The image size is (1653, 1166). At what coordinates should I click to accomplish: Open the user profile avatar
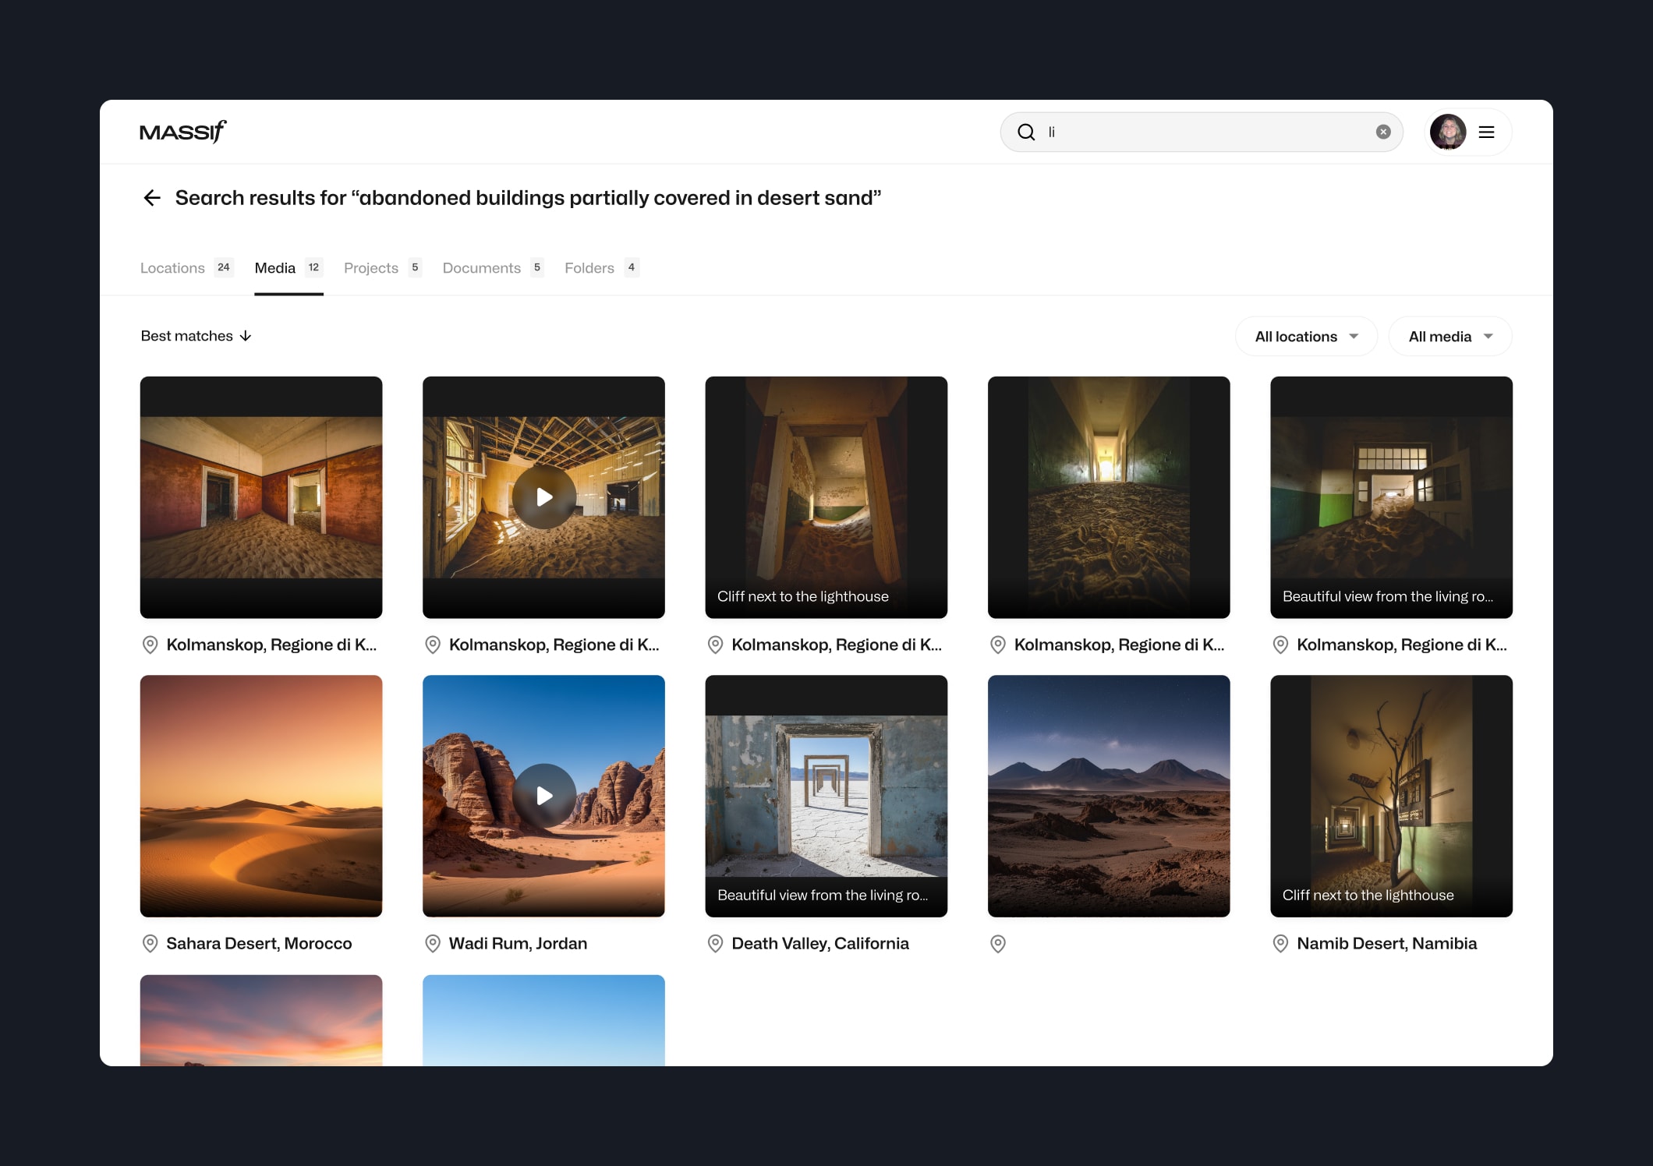click(1448, 132)
